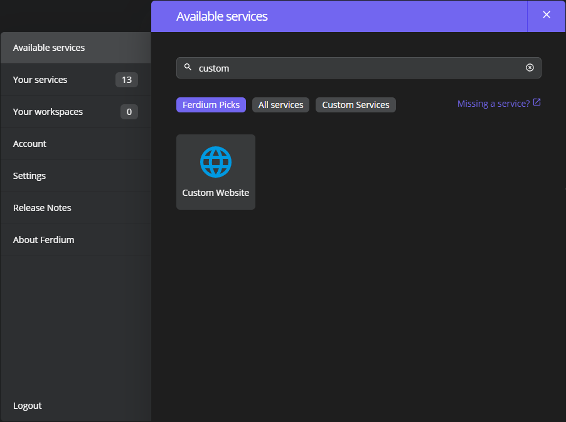Open the Settings page

pos(29,176)
